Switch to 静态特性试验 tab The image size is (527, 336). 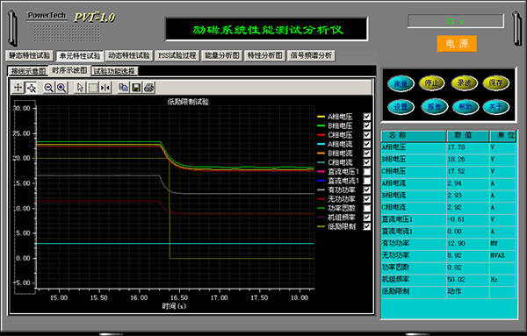pyautogui.click(x=30, y=55)
